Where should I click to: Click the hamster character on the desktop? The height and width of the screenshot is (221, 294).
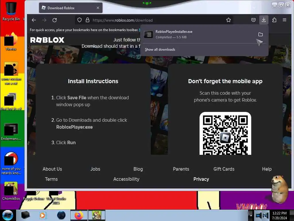pos(279,189)
